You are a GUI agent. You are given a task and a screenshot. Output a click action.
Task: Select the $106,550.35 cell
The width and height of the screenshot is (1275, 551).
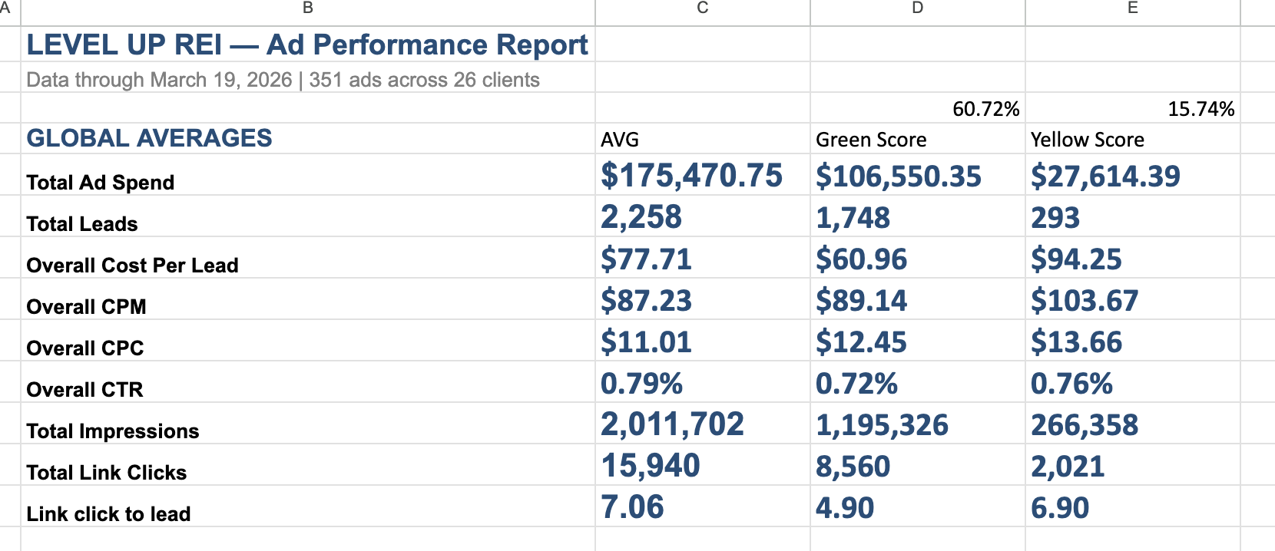pyautogui.click(x=918, y=175)
